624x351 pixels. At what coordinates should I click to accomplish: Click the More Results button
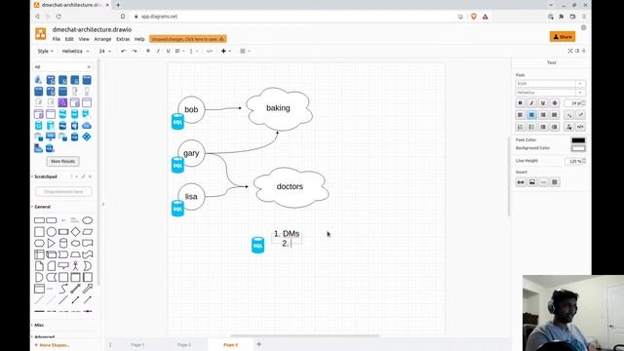(x=62, y=161)
